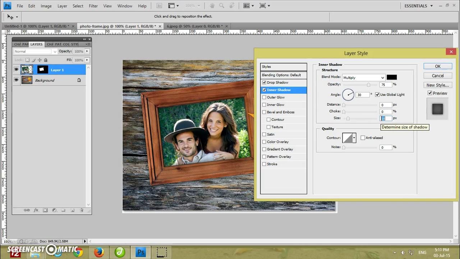460x259 pixels.
Task: Click the Size value input field
Action: click(x=386, y=118)
